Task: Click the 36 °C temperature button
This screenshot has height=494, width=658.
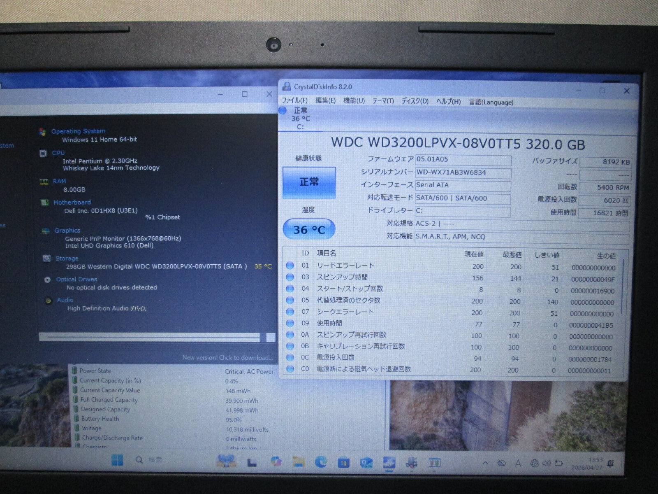Action: point(309,230)
